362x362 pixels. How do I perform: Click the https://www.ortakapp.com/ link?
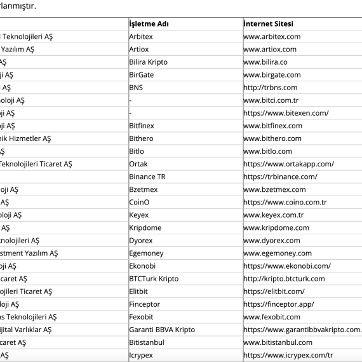tap(289, 164)
